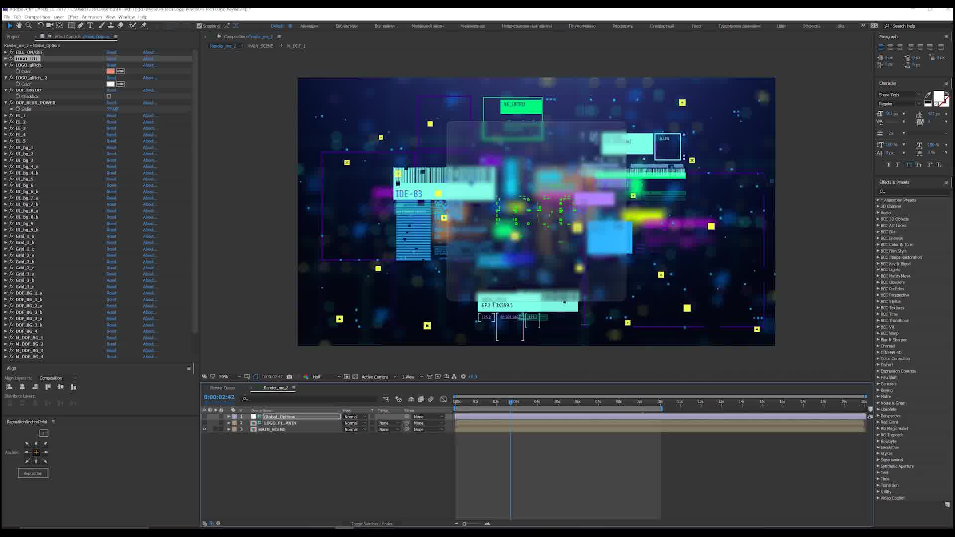The height and width of the screenshot is (537, 955).
Task: Select the Clone Stamp tool
Action: click(x=111, y=25)
